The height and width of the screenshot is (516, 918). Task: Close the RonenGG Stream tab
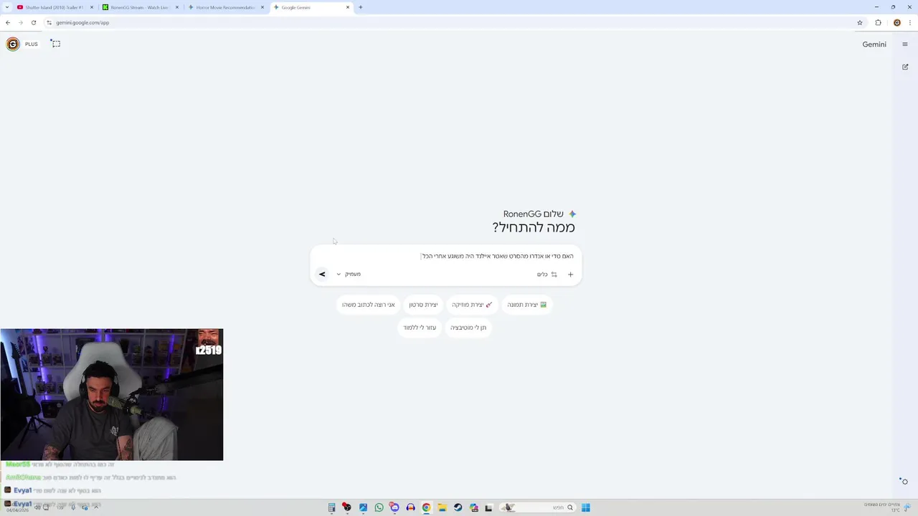(177, 7)
